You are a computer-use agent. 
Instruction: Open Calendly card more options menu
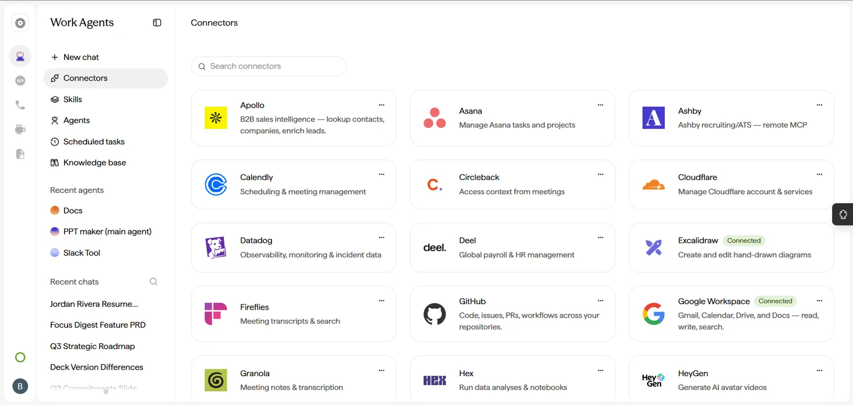[x=382, y=174]
